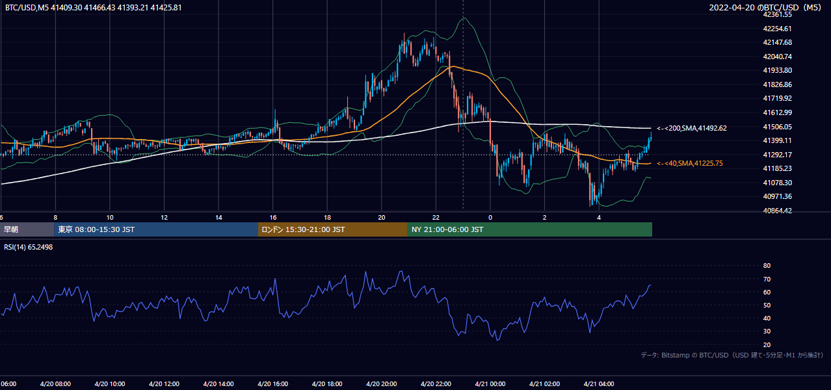Click the 4/20 16:00 date axis label
Viewport: 831px width, 390px height.
(x=272, y=384)
